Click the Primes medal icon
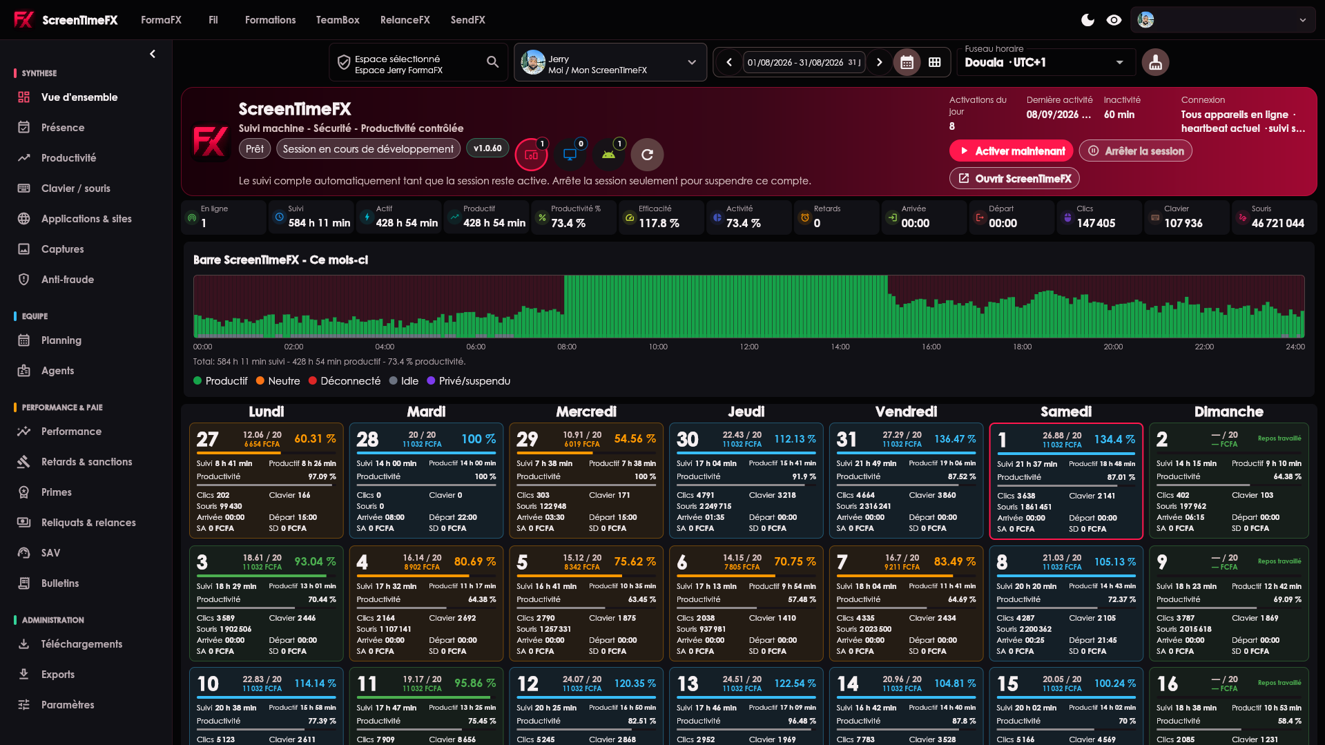1325x745 pixels. pos(24,492)
